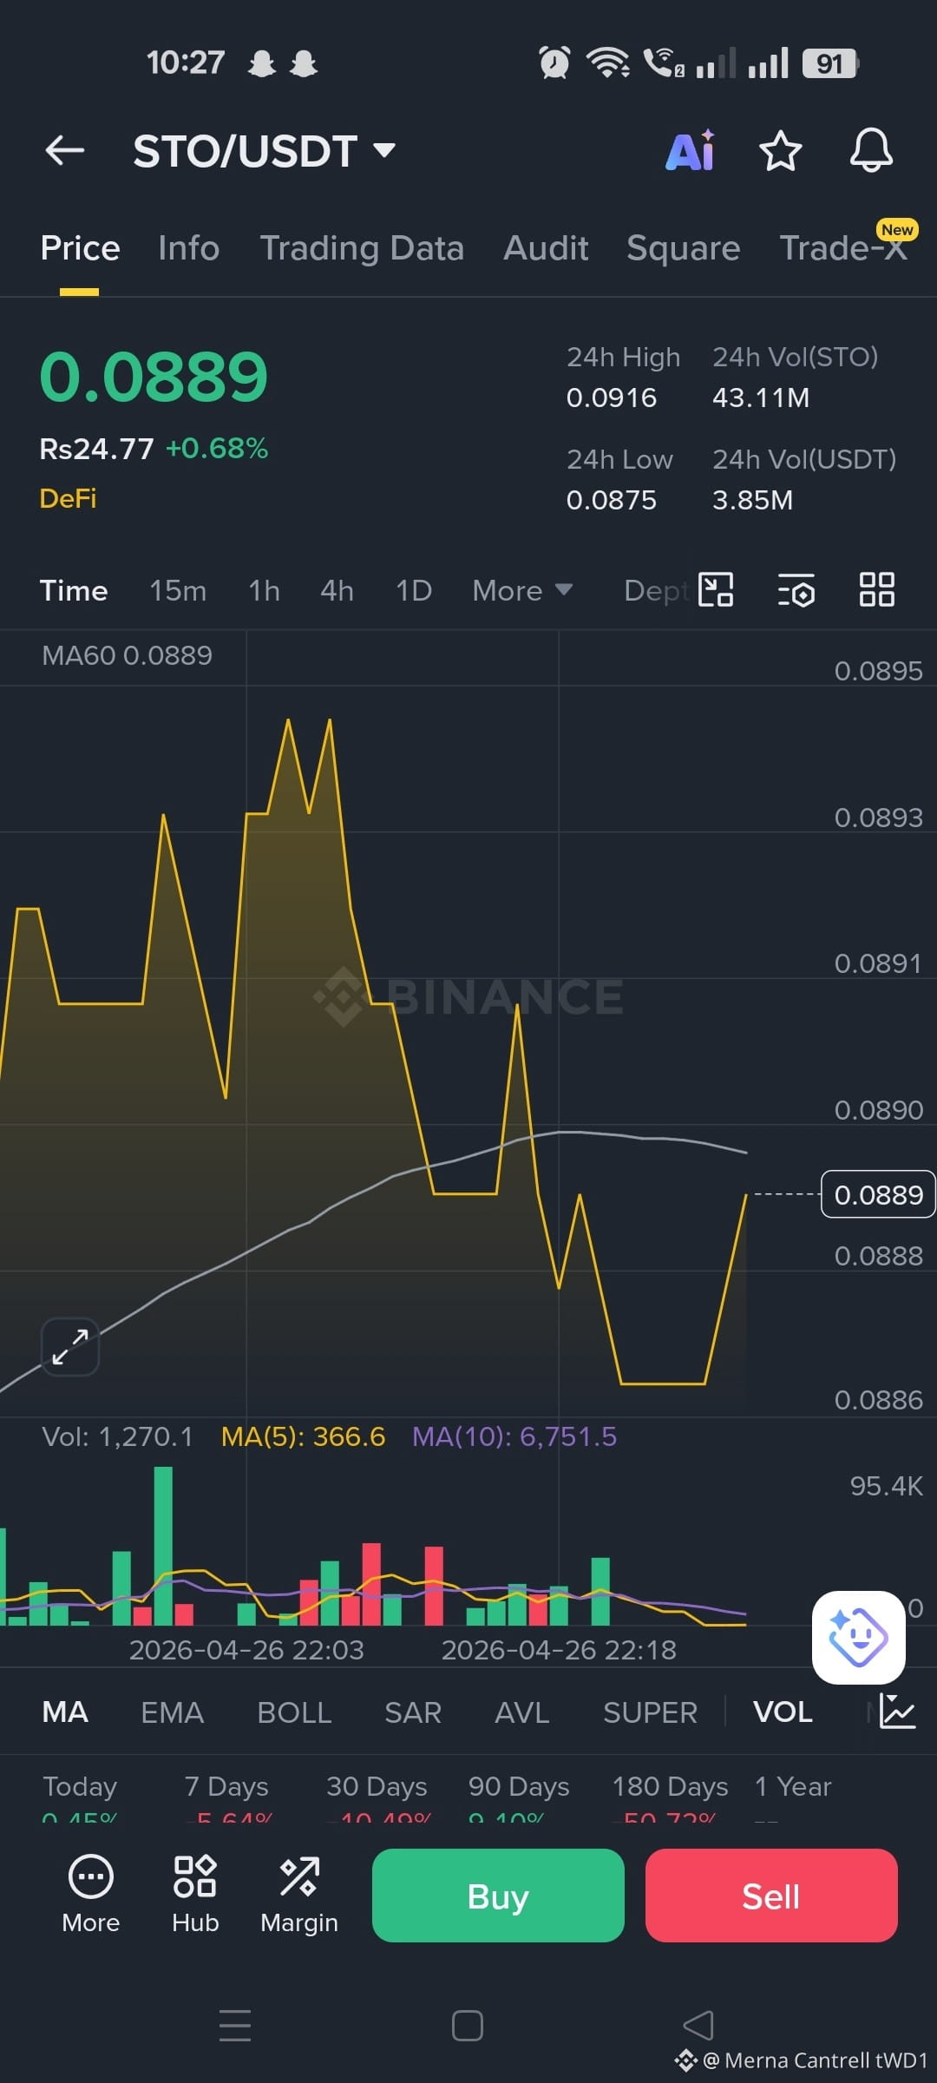Toggle the VOL sub-indicator
The height and width of the screenshot is (2083, 937).
click(783, 1712)
